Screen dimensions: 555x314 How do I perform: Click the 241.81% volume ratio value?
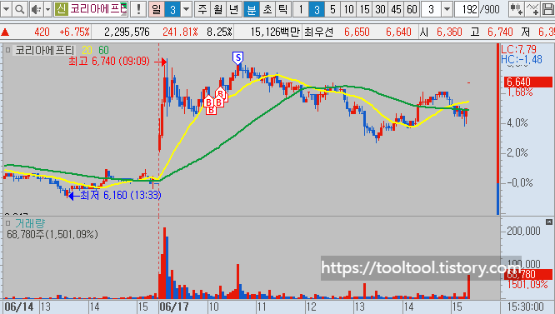click(x=180, y=32)
